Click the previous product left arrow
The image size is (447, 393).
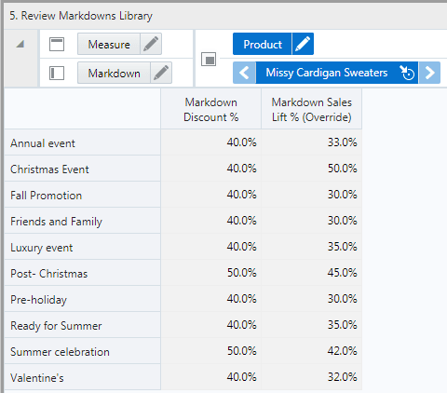[244, 73]
